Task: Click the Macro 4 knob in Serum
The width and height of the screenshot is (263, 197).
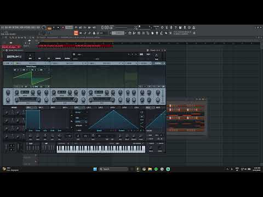Action: pos(7,136)
